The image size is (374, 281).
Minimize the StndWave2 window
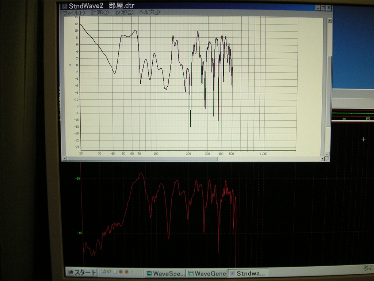[x=318, y=8]
